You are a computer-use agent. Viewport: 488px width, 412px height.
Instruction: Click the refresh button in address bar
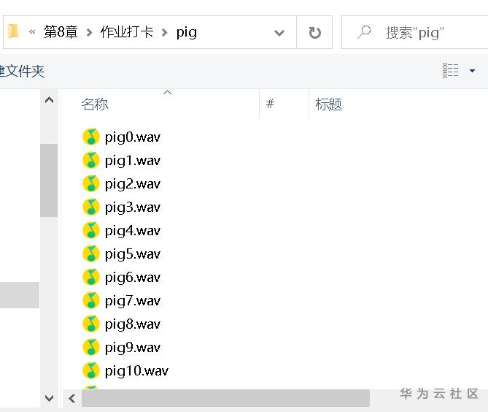[315, 33]
